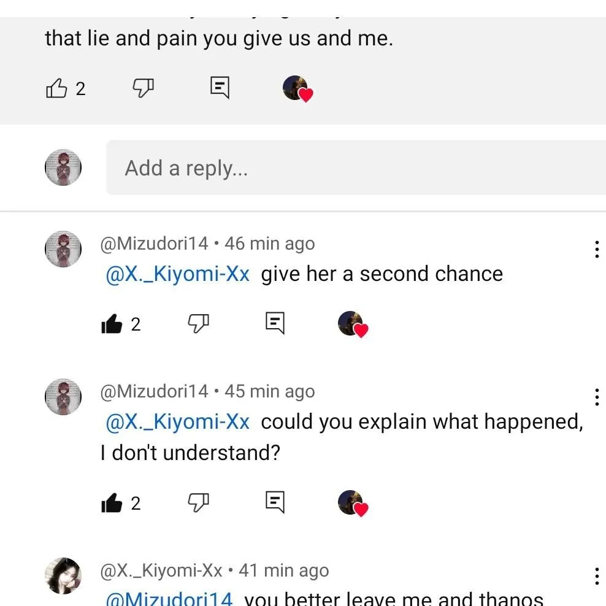Reply to the 'I don't understand' comment

pos(275,502)
